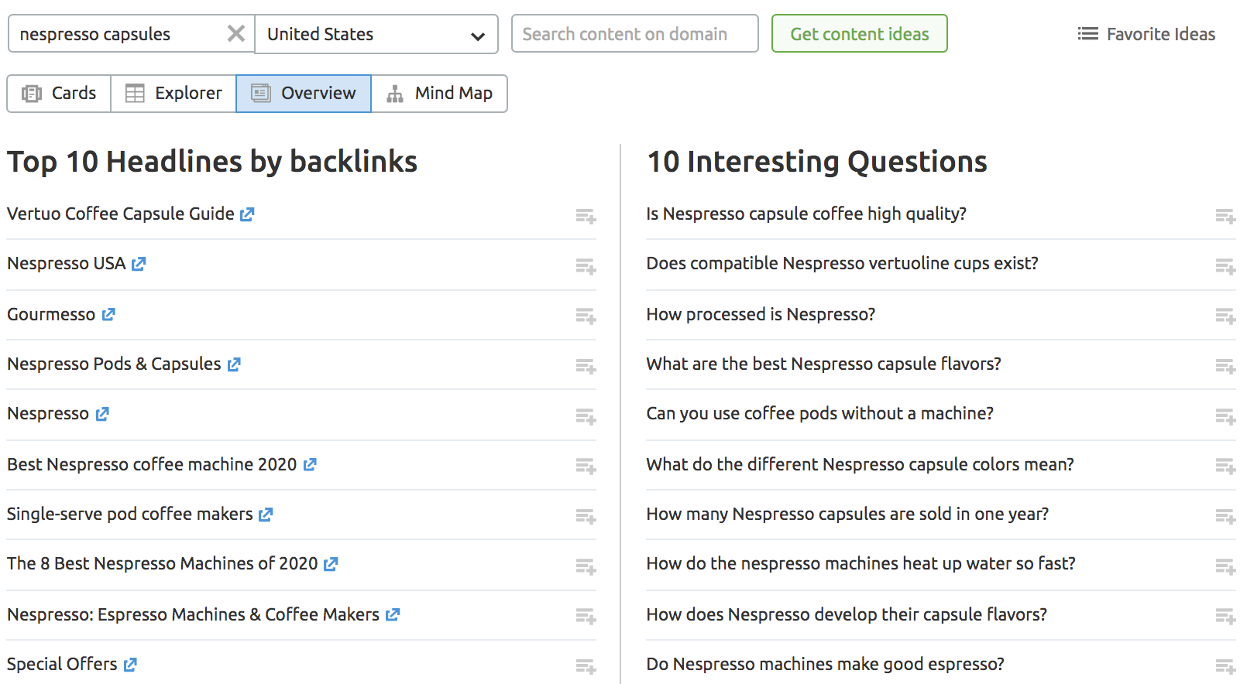Open external link icon next to Gourmesso
This screenshot has height=684, width=1247.
108,315
